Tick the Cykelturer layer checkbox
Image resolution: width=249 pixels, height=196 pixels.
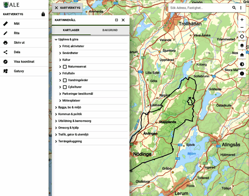(65, 87)
